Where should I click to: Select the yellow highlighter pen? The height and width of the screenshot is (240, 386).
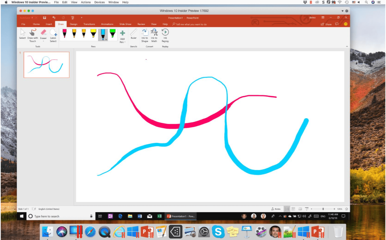[x=93, y=34]
